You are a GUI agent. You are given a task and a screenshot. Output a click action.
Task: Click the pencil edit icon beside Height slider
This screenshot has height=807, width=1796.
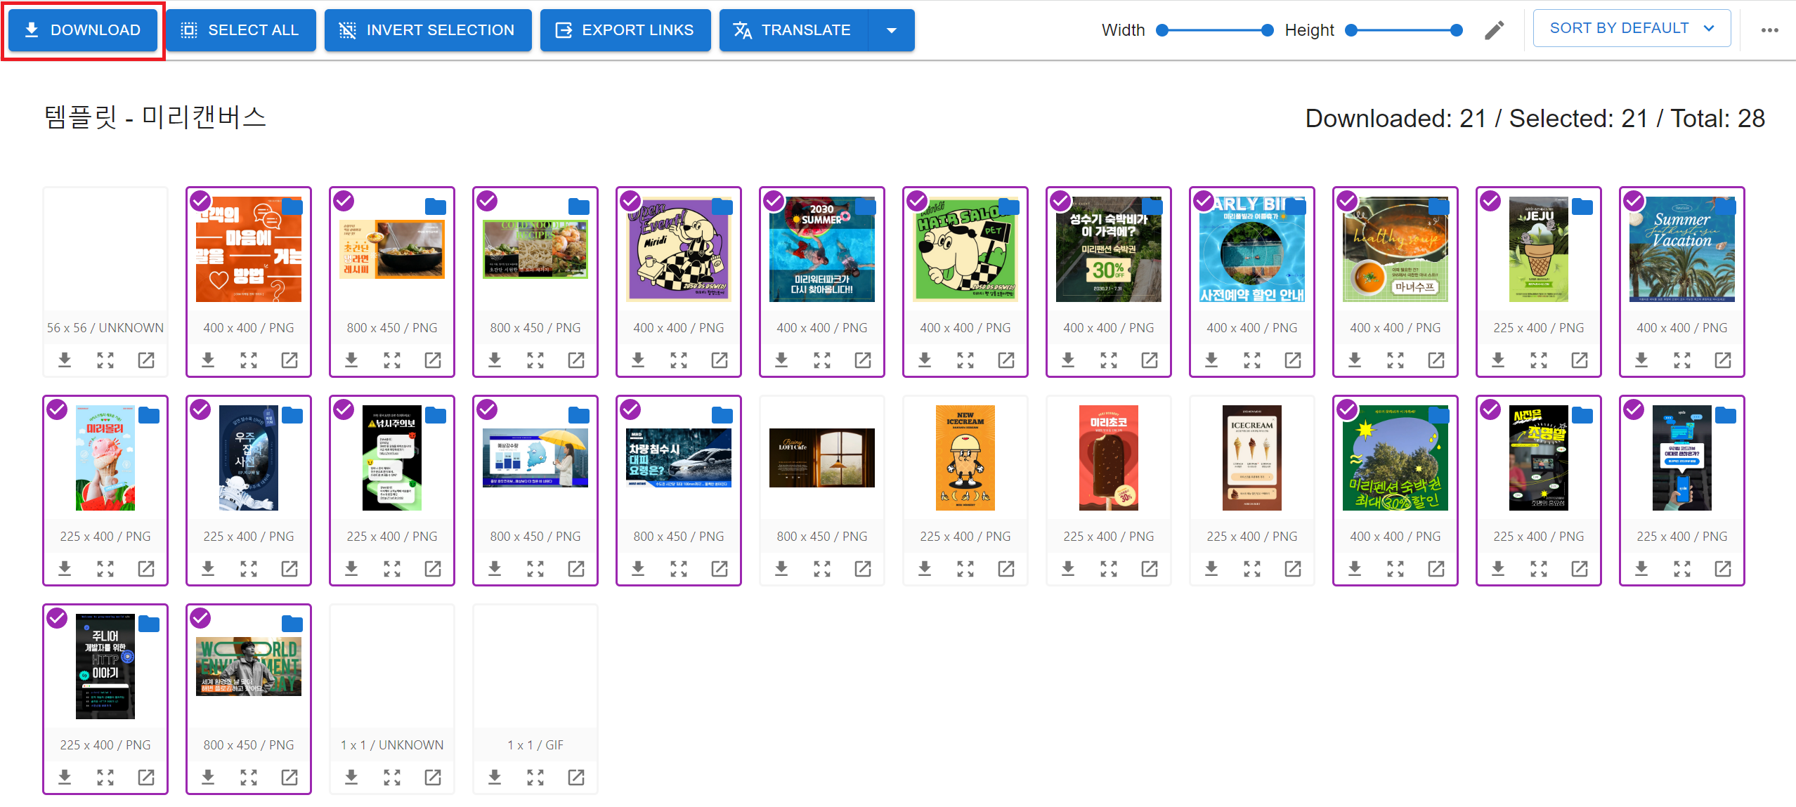point(1494,30)
